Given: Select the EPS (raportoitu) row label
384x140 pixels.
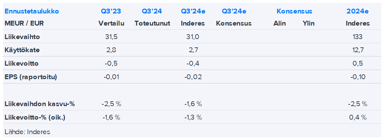Looking at the screenshot, I should 31,77.
